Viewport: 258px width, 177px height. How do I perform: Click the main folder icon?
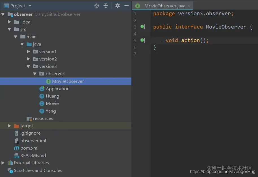pos(23,36)
